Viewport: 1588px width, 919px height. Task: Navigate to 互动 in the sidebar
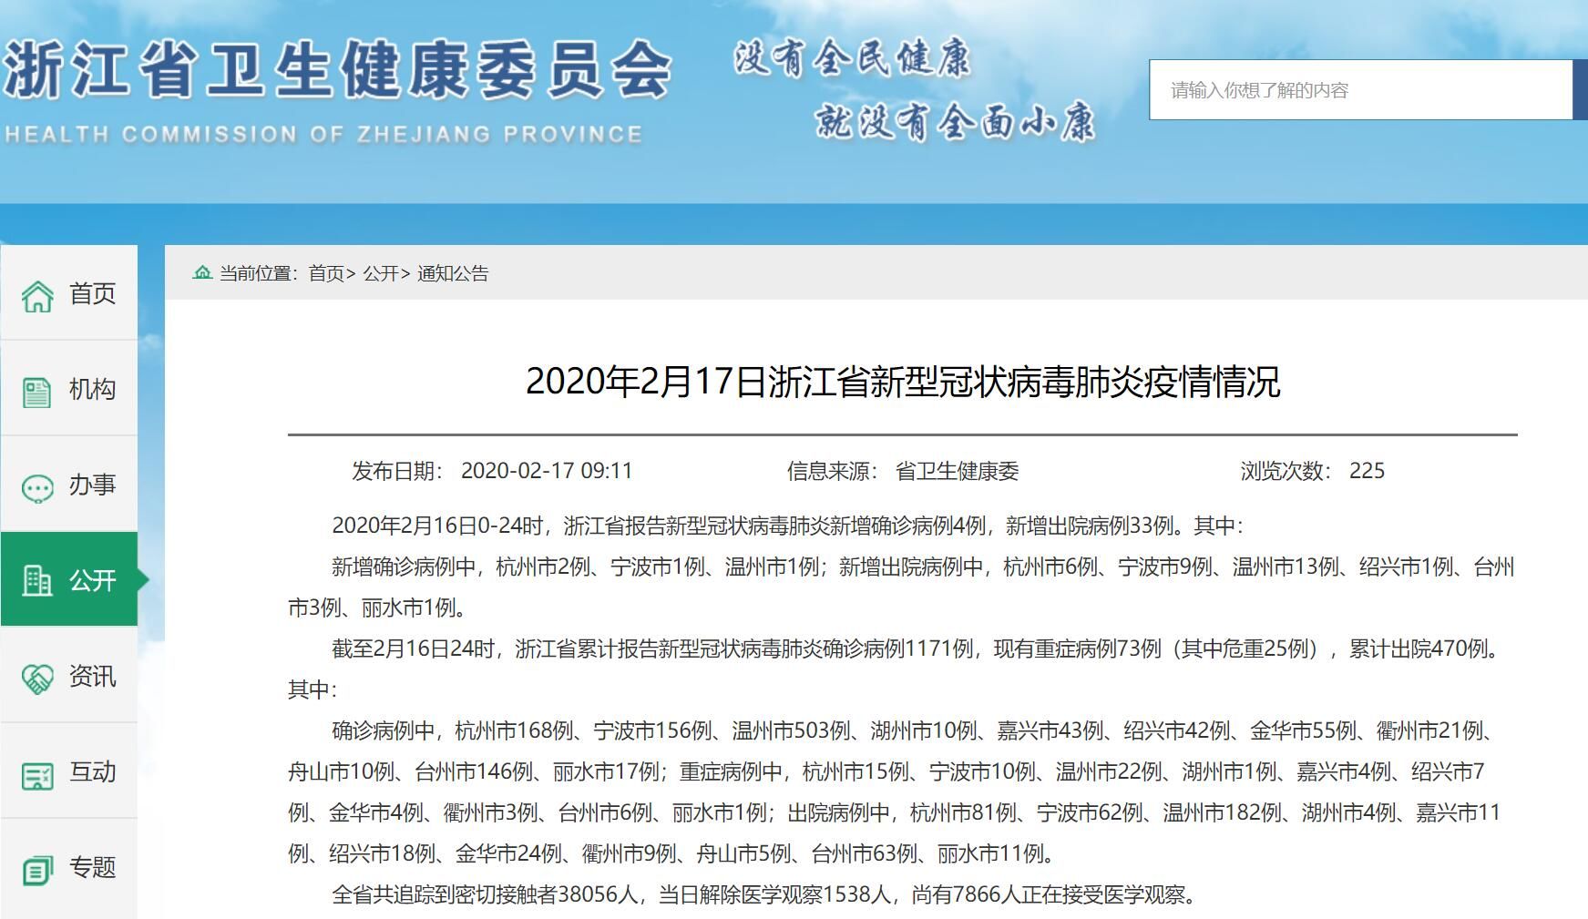(92, 772)
